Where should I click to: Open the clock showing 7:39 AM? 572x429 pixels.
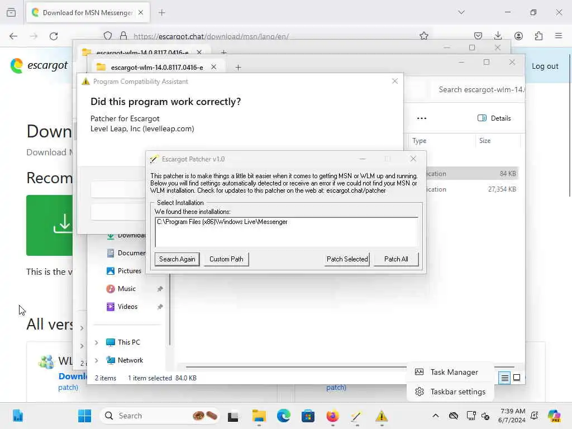512,416
